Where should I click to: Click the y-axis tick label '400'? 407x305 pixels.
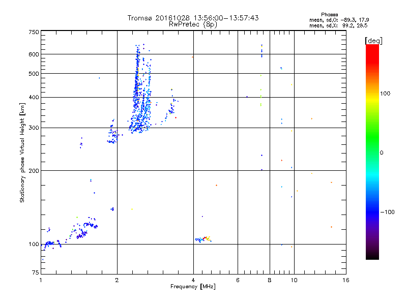(34, 97)
